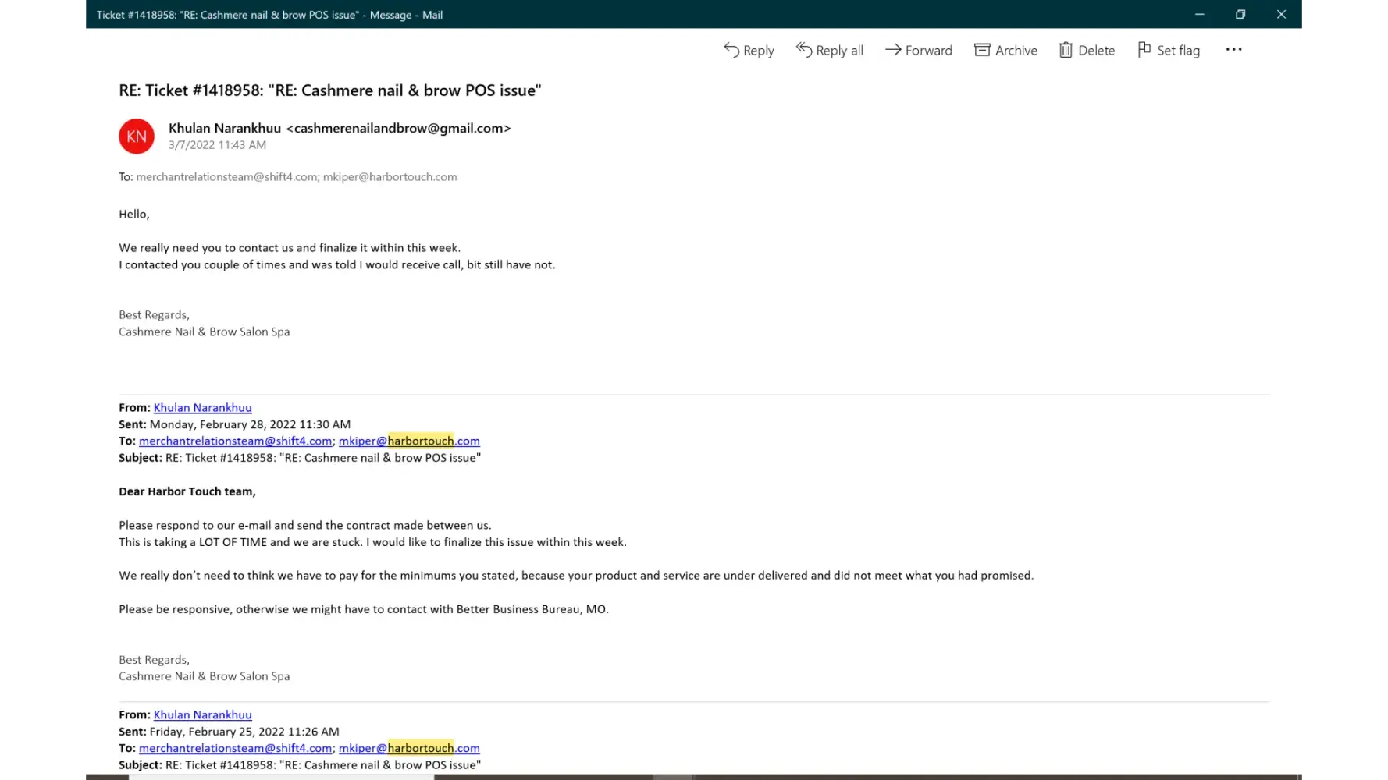Screen dimensions: 1388x780
Task: Click the sender name Khulan Narankhuu header
Action: click(x=225, y=128)
